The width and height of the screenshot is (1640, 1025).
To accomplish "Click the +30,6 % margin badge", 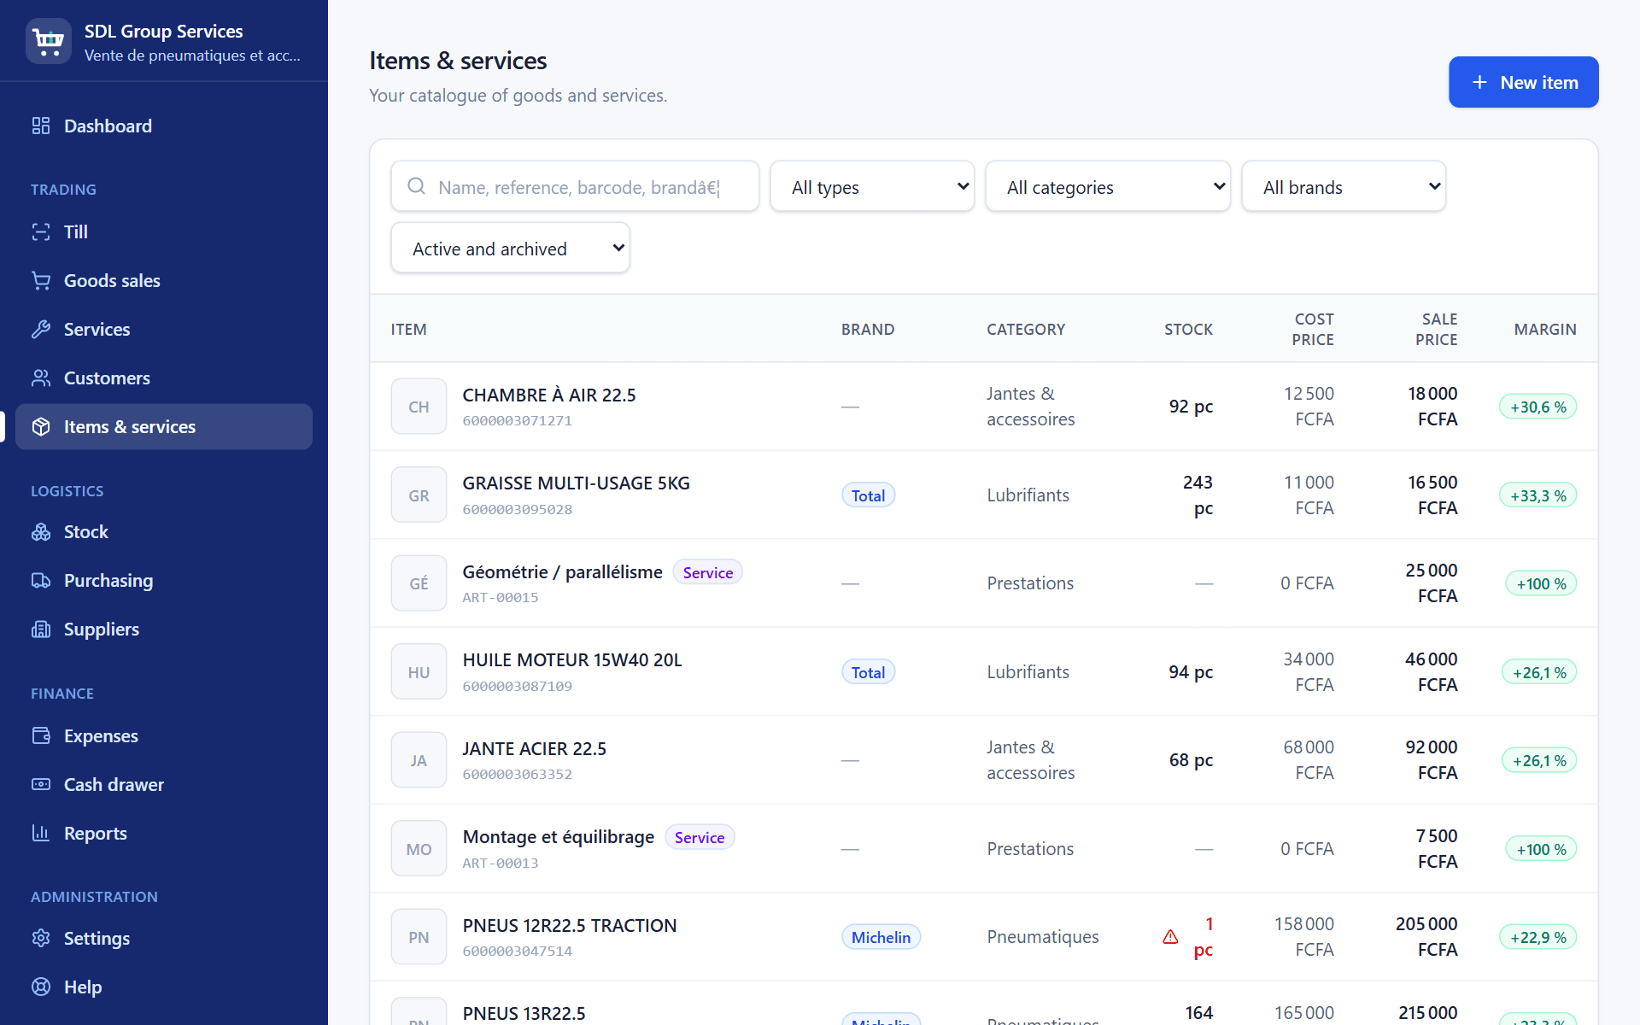I will coord(1538,407).
